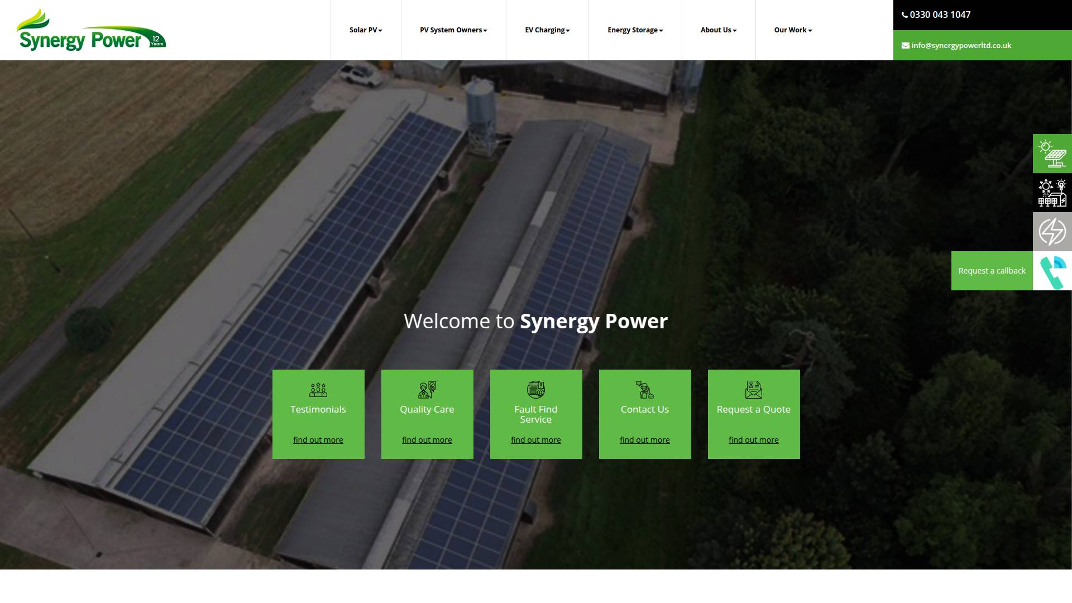Expand the Solar PV dropdown menu
This screenshot has height=603, width=1072.
pyautogui.click(x=366, y=30)
